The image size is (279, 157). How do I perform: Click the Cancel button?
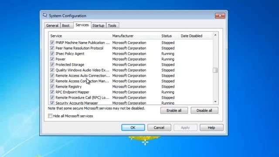[159, 128]
